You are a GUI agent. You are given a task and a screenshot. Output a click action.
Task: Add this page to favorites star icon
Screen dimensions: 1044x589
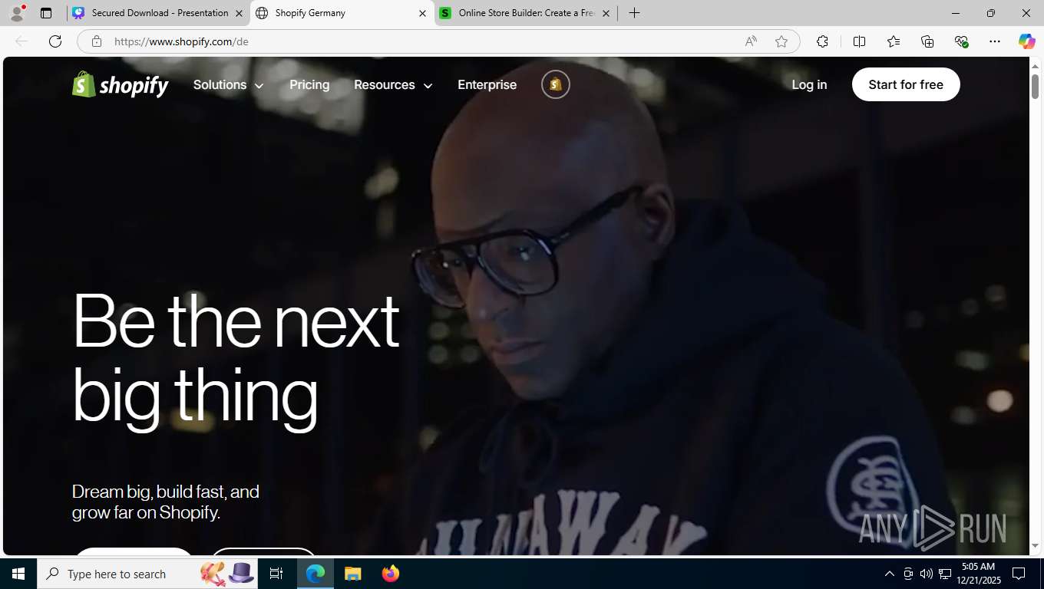tap(781, 41)
